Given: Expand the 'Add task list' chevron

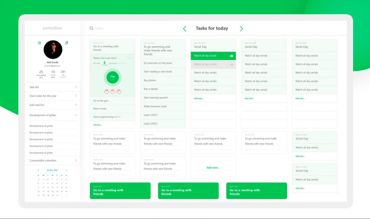Looking at the screenshot, I should 76,105.
